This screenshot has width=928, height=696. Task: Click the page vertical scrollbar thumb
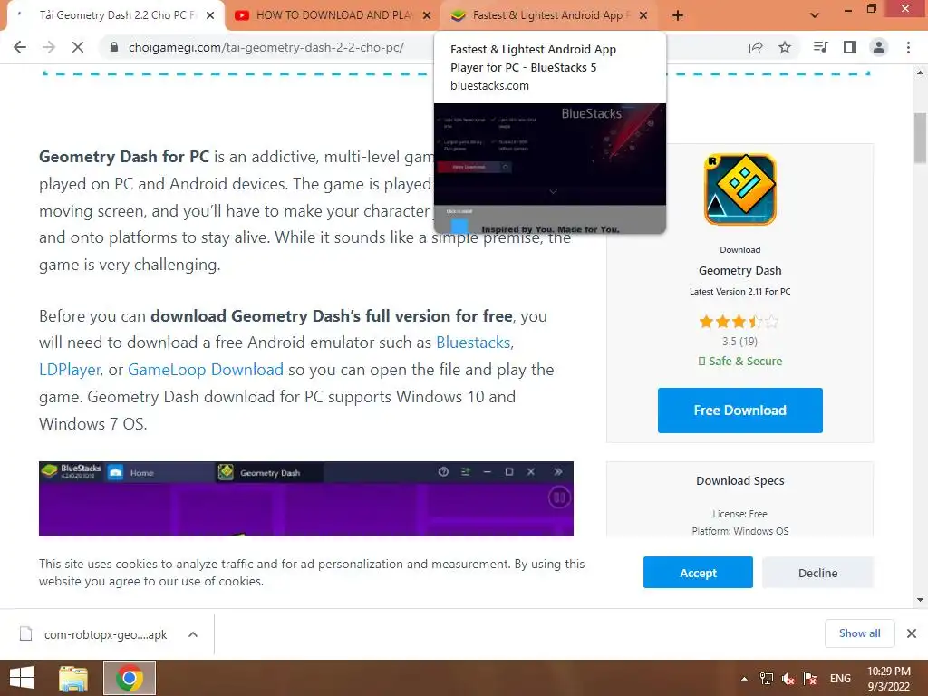point(920,138)
